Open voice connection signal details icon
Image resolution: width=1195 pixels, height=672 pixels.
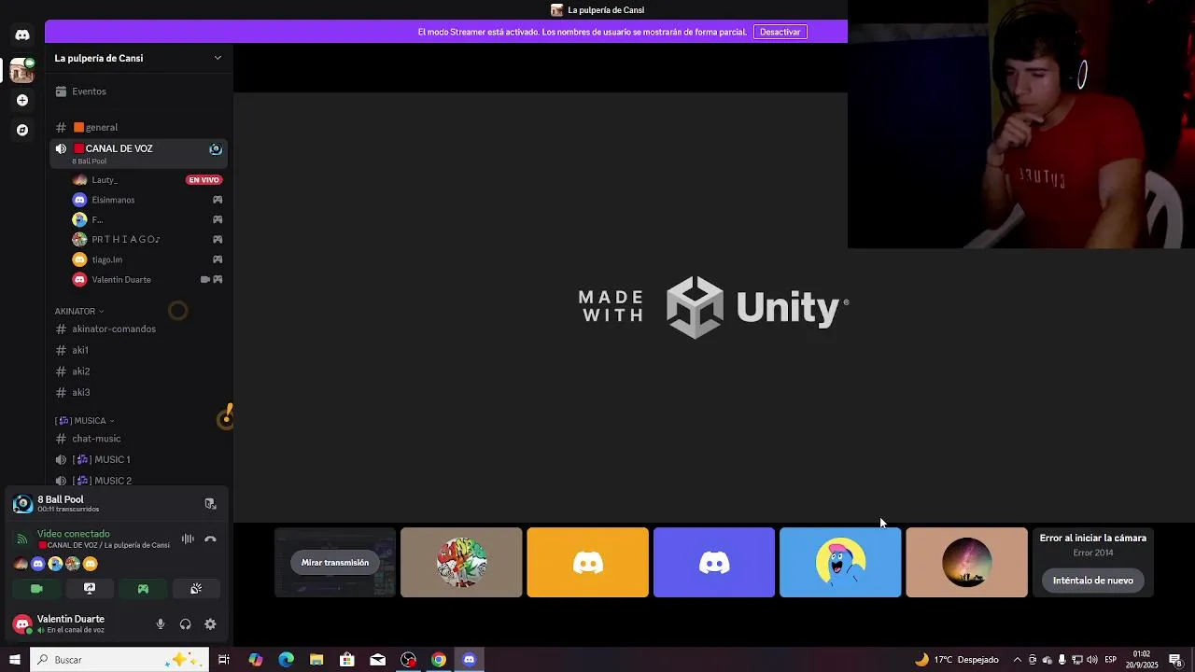[x=22, y=539]
